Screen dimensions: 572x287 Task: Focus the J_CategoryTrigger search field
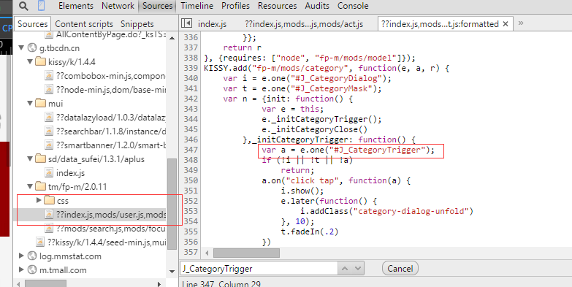click(259, 269)
